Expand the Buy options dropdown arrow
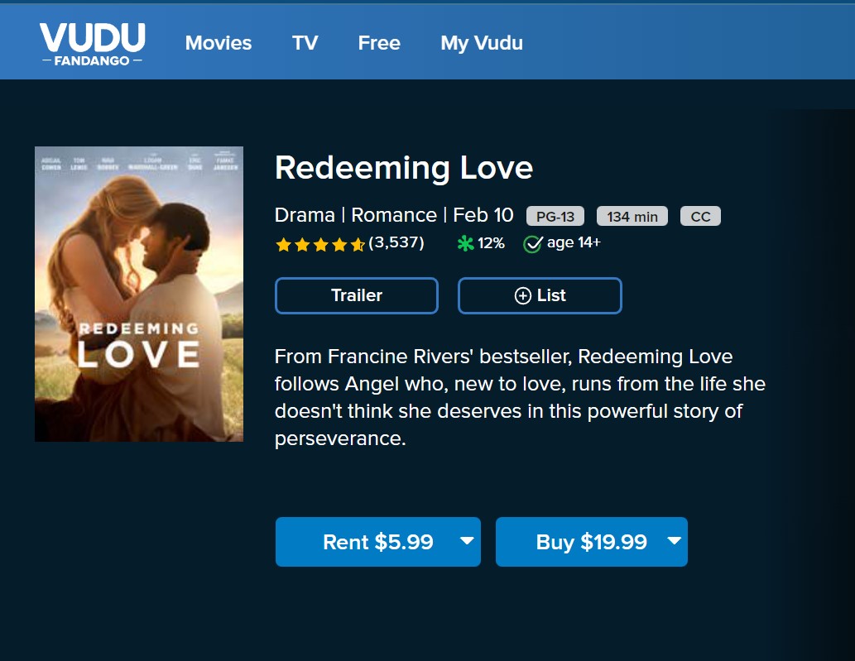The image size is (855, 661). coord(674,541)
